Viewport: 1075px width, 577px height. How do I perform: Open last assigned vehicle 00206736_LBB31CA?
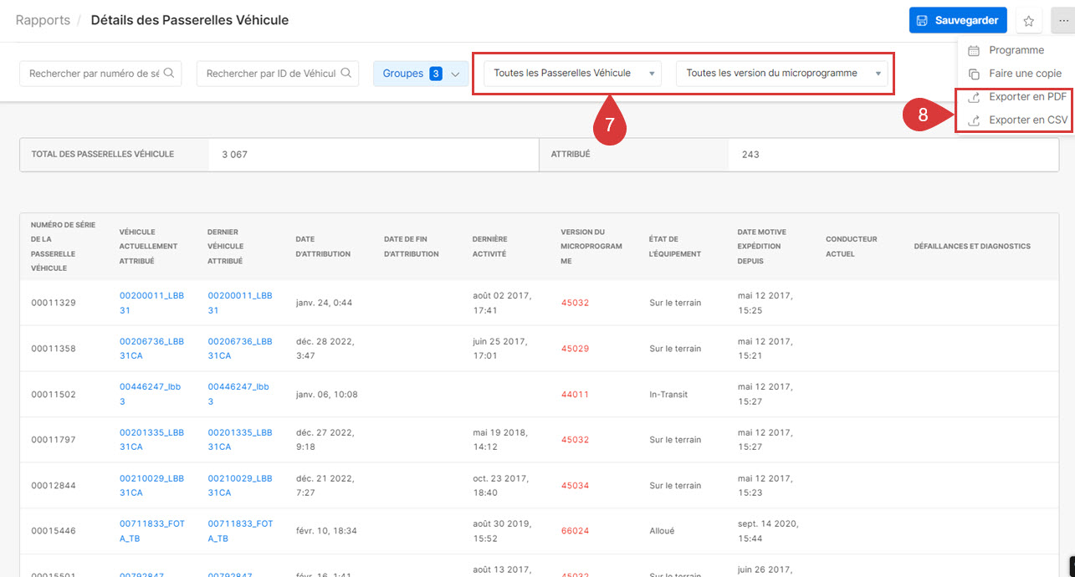pyautogui.click(x=240, y=349)
